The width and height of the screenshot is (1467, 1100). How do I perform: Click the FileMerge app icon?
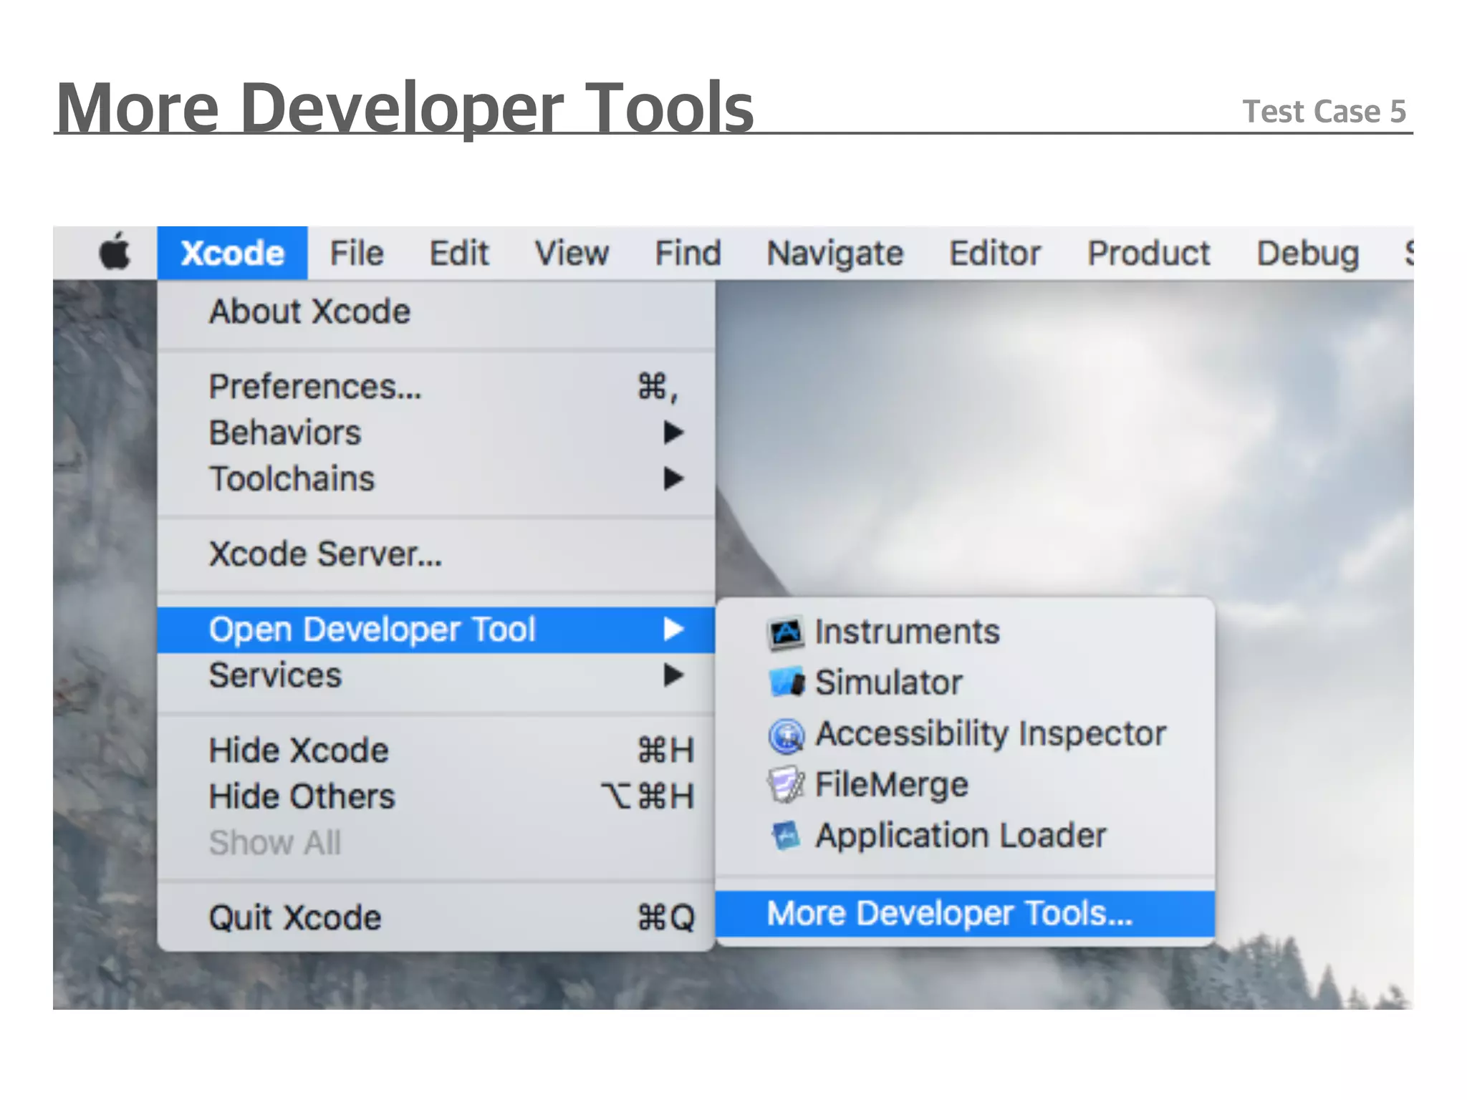786,785
